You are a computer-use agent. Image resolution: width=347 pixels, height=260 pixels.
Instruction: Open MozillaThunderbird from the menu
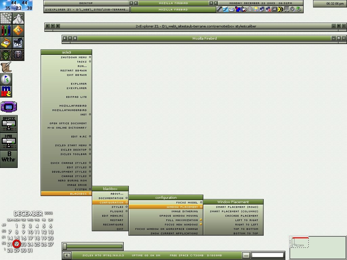tap(66, 110)
